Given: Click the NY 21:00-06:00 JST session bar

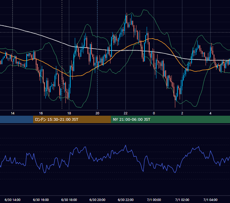Looking at the screenshot, I should [x=170, y=119].
